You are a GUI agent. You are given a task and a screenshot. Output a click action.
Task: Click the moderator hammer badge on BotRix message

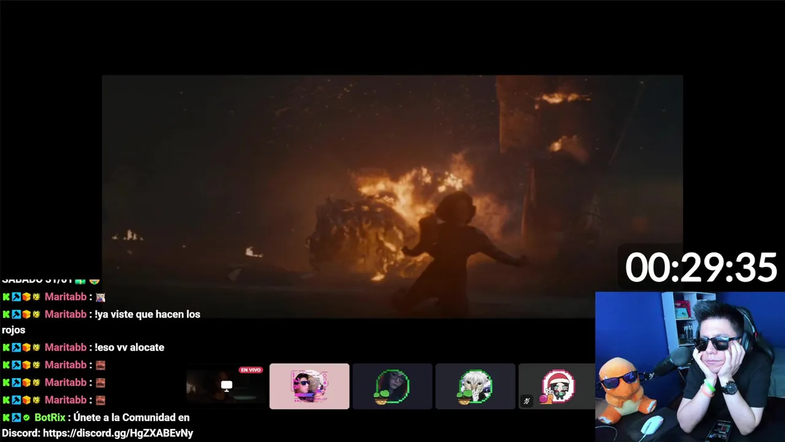[16, 417]
